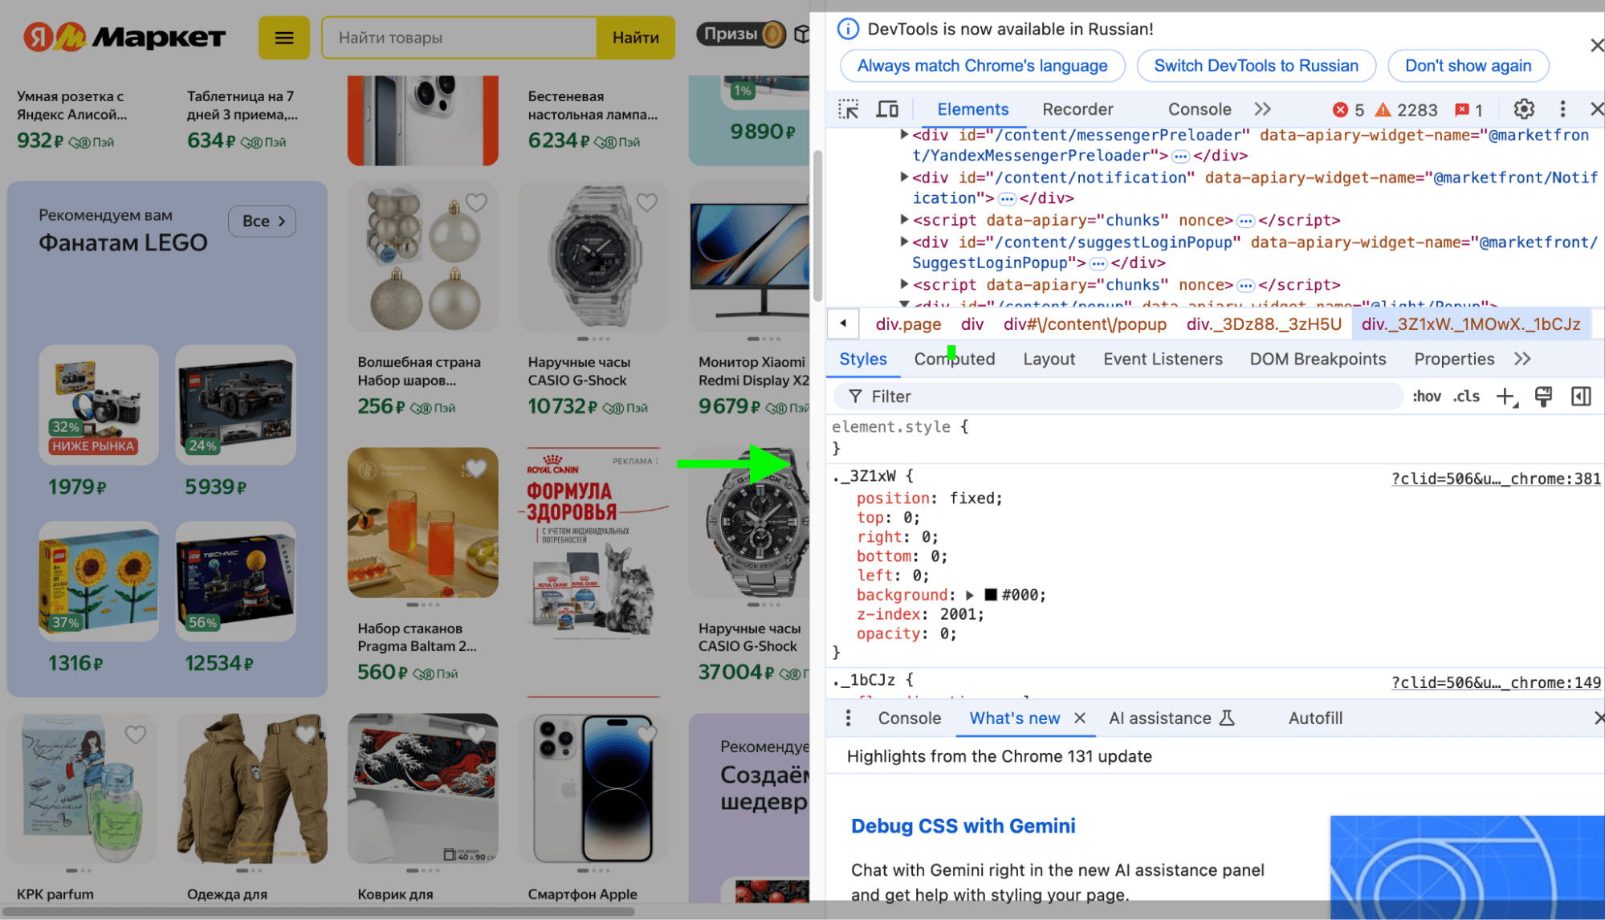This screenshot has width=1605, height=920.
Task: Click Все button in Фанатам LEGO block
Action: pos(263,221)
